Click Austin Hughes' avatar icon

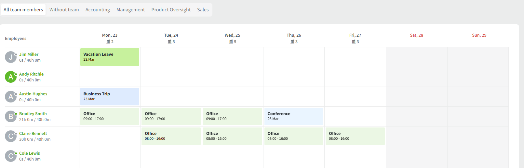click(11, 97)
